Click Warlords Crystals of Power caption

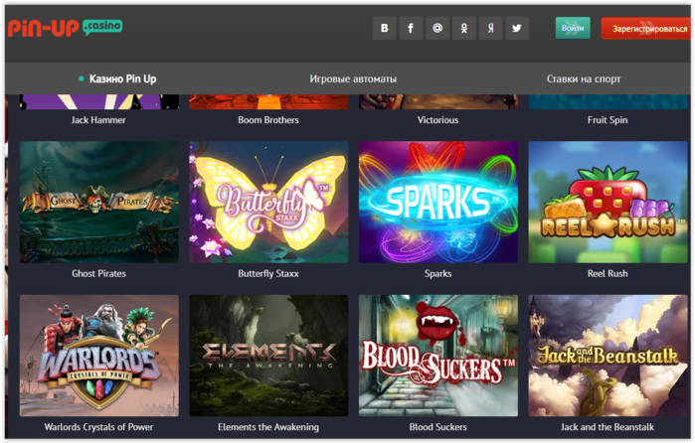tap(98, 427)
